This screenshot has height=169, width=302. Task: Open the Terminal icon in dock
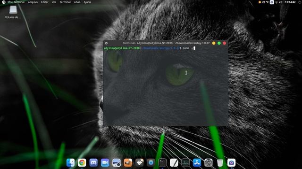(162, 163)
